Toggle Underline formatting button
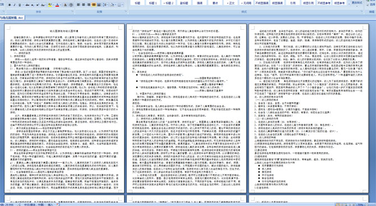The height and width of the screenshot is (206, 376). coord(20,5)
